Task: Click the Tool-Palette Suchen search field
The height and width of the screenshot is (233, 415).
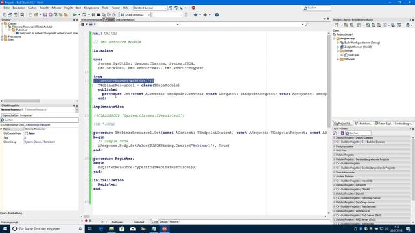Action: (359, 133)
